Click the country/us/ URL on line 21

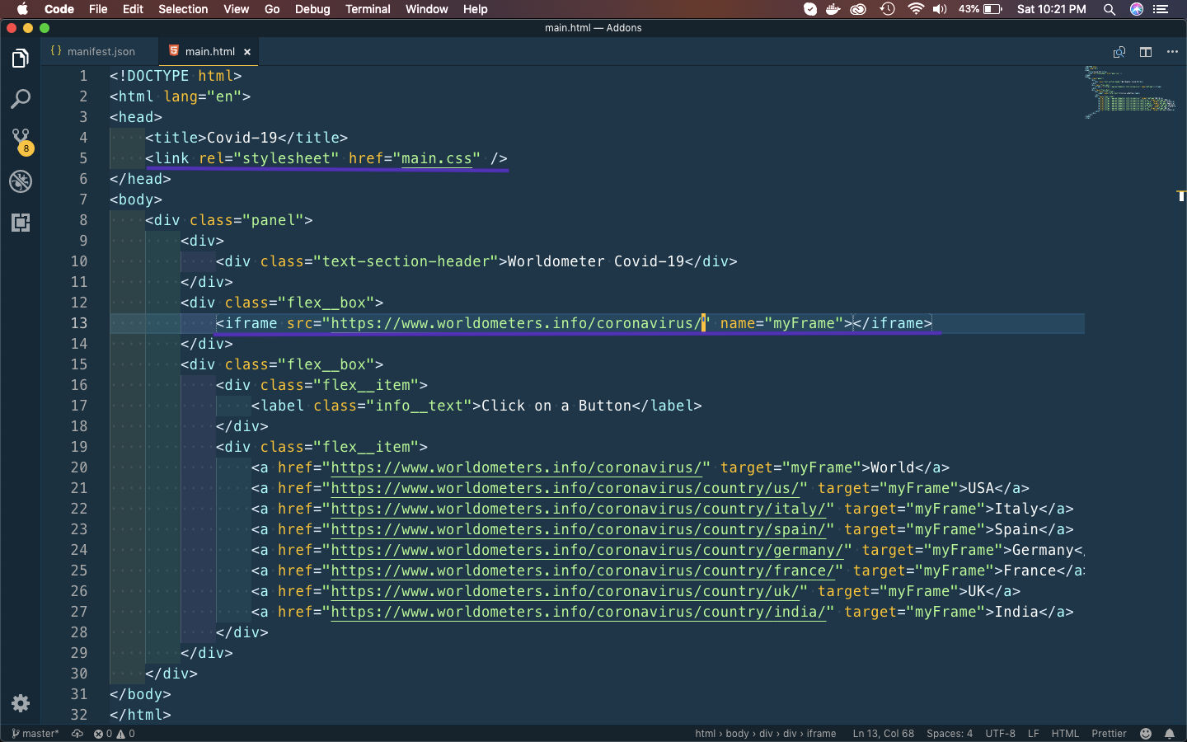point(565,488)
